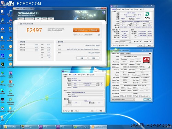Switch to the Basic tab in 3DMark 11
The image size is (172, 129).
pyautogui.click(x=21, y=19)
